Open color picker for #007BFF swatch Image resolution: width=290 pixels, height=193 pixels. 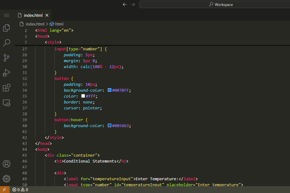pos(109,90)
